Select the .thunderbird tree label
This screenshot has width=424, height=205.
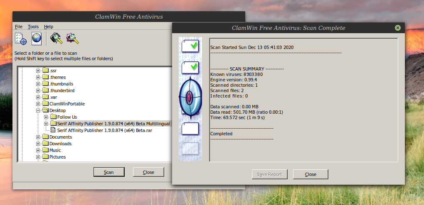click(62, 90)
